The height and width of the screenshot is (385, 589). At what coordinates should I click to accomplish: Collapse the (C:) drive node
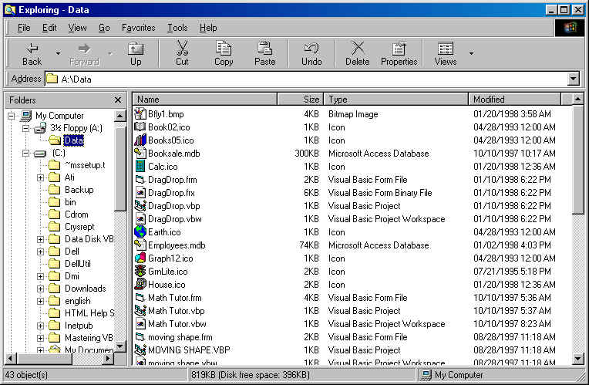point(25,153)
